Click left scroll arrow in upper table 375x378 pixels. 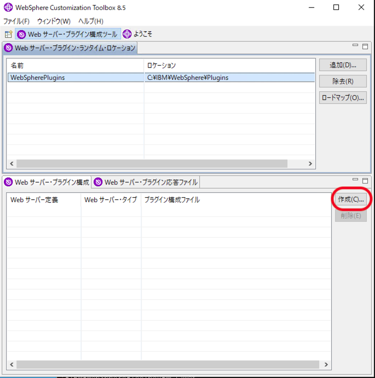point(11,163)
